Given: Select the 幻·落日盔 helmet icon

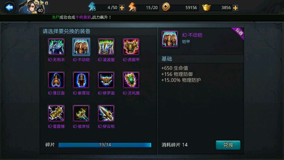Looking at the screenshot, I should (56, 80).
